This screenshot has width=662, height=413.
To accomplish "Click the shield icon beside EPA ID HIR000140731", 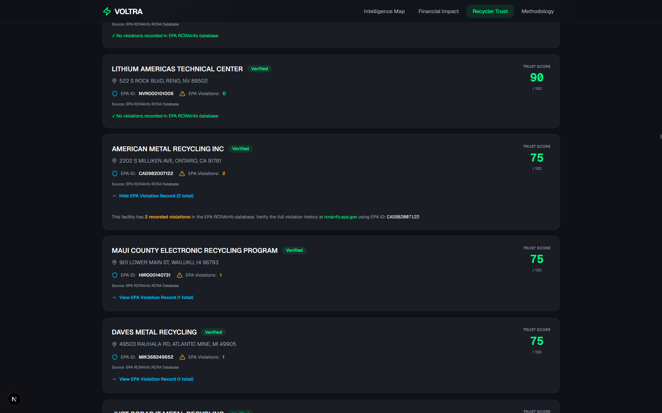I will coord(115,275).
